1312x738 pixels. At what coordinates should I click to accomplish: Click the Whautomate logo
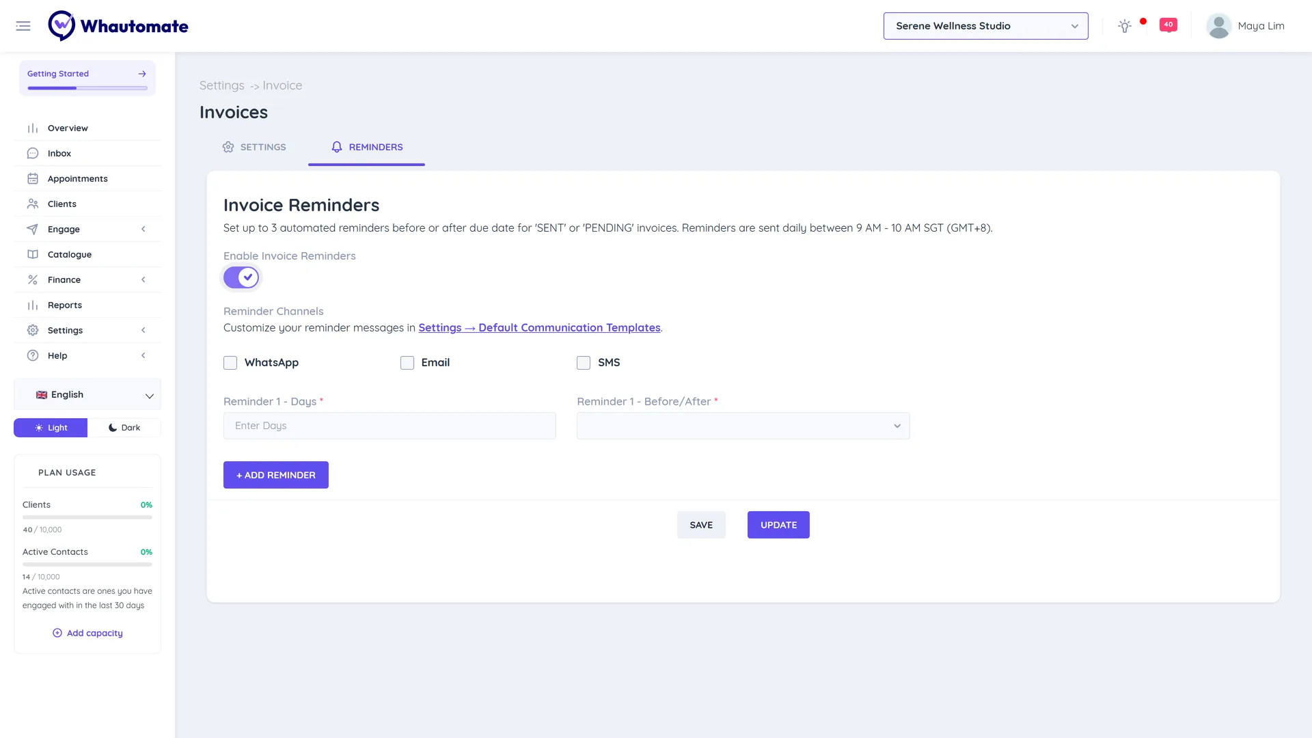118,26
